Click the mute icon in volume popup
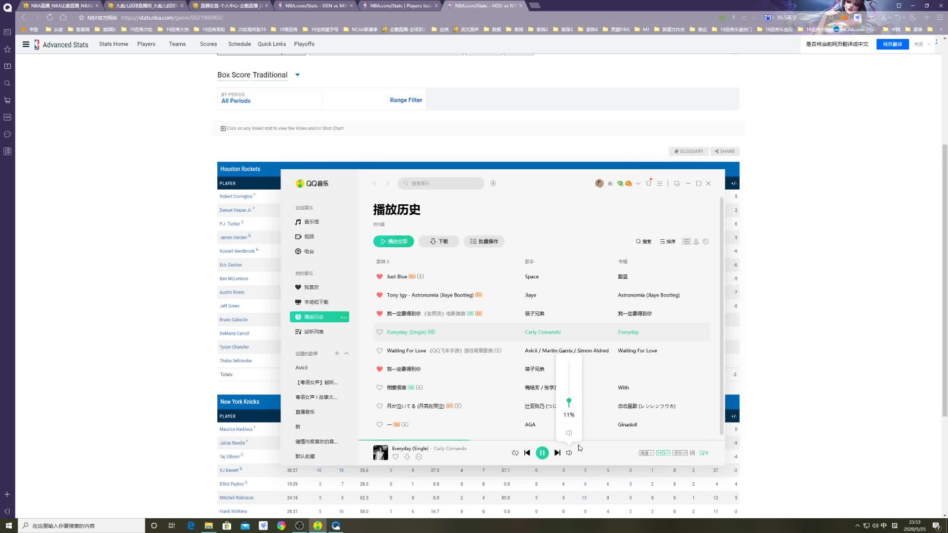This screenshot has height=533, width=948. [x=569, y=433]
